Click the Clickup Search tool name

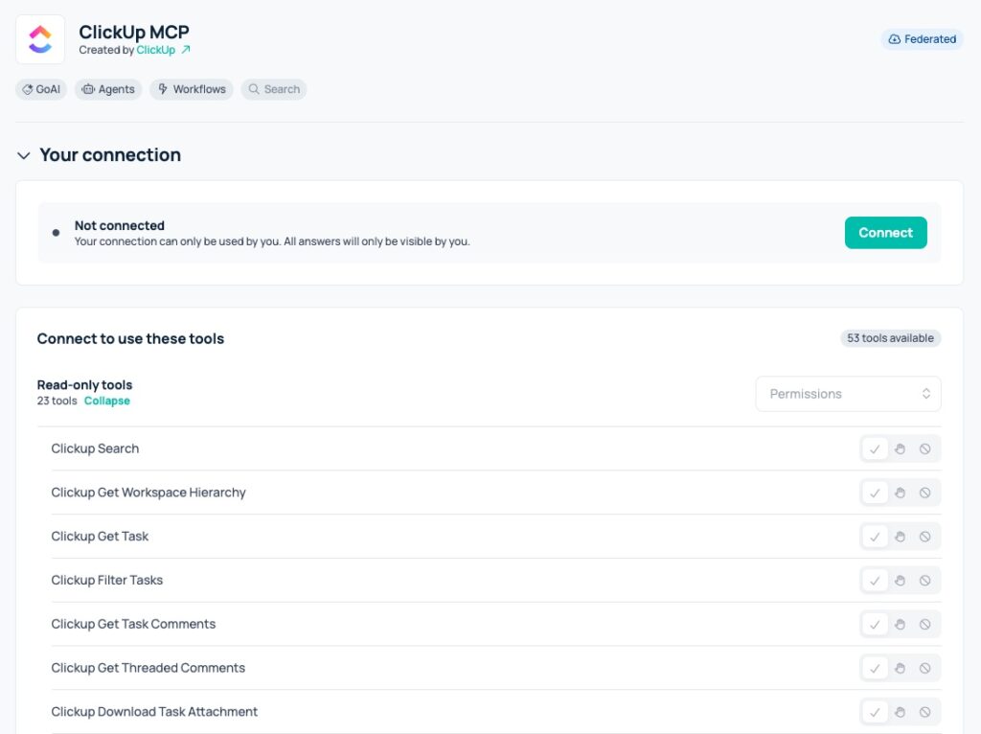coord(95,448)
